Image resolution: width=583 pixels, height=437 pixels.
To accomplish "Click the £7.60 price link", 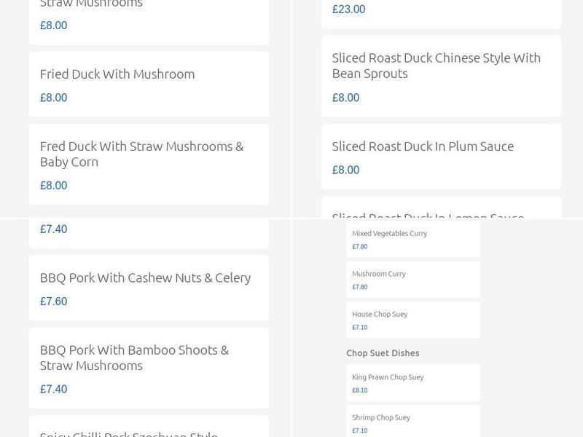I will click(52, 301).
